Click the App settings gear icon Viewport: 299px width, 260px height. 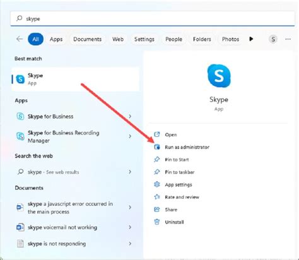coord(157,184)
